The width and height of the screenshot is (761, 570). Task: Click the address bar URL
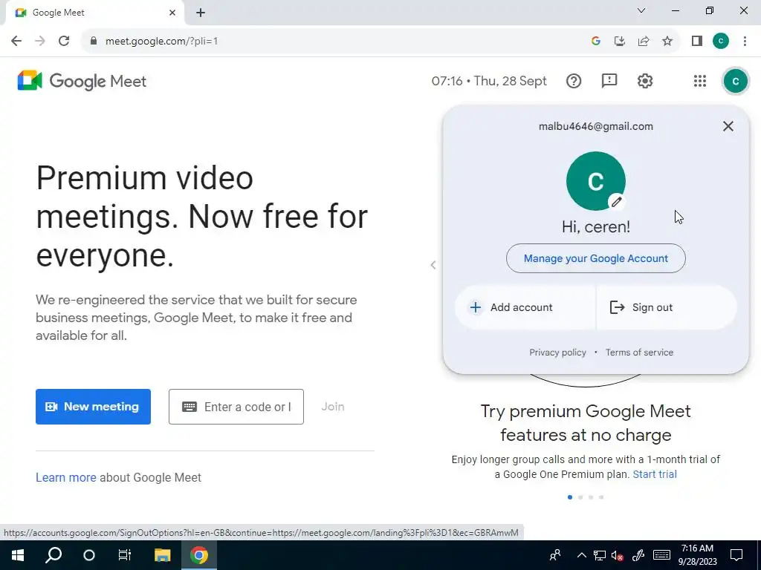coord(161,42)
